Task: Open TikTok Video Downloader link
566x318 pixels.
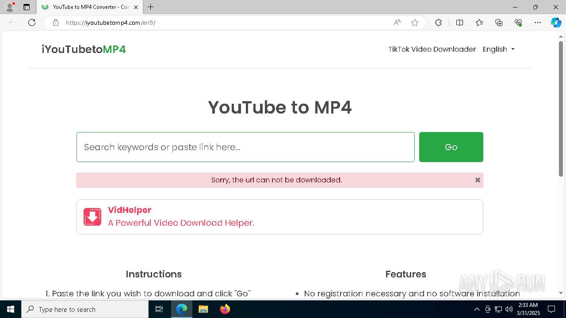Action: pos(432,49)
